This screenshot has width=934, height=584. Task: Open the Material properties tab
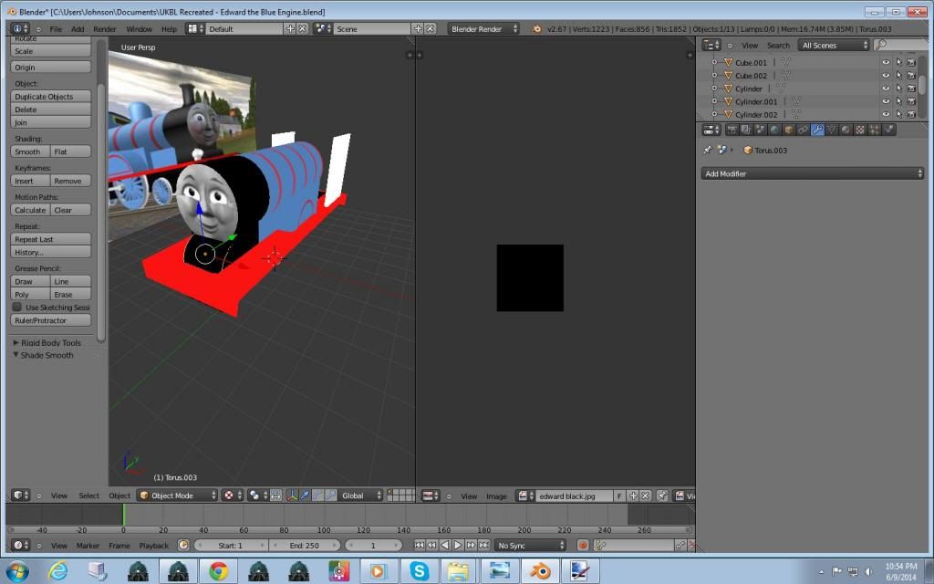846,130
